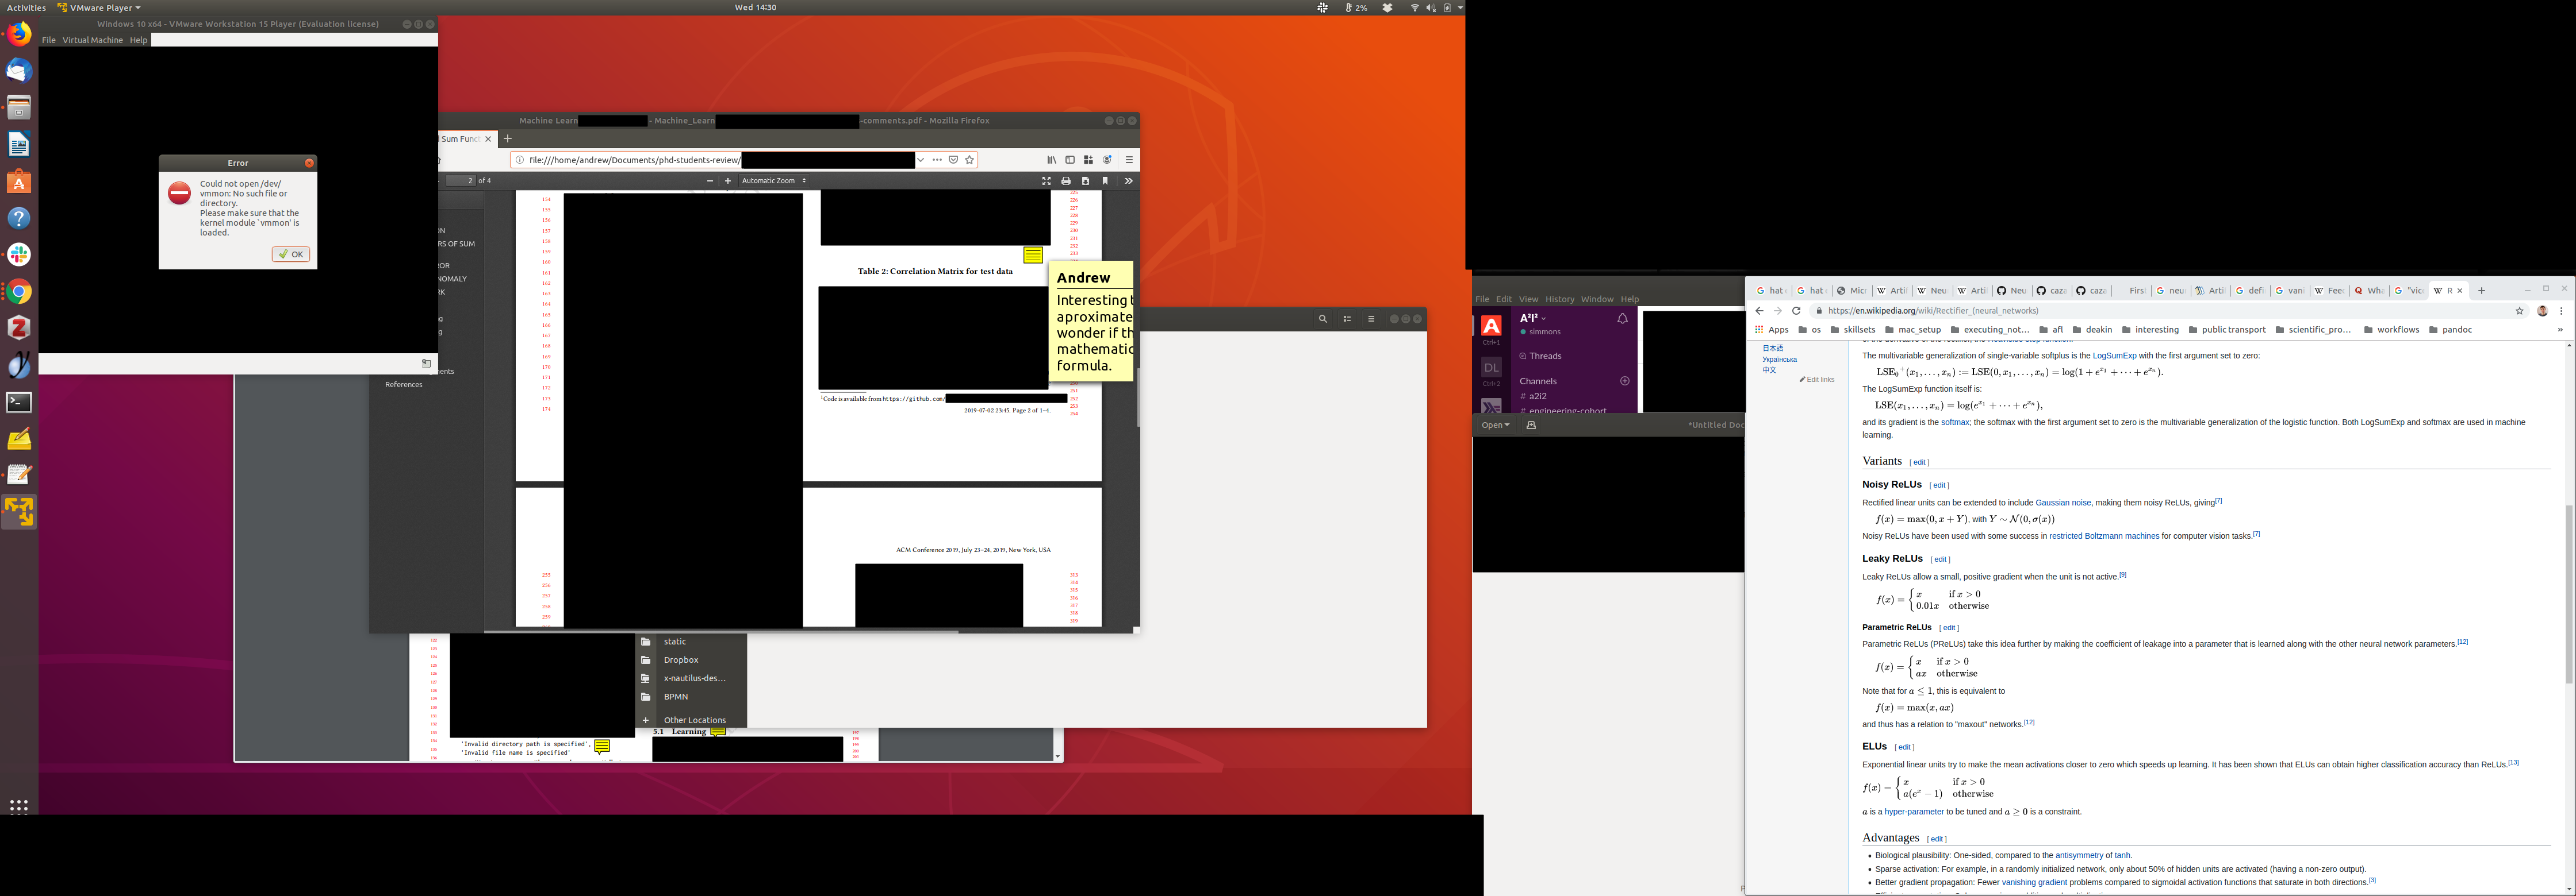Toggle Firefox bookmark star in URL bar
This screenshot has height=896, width=2576.
tap(969, 160)
